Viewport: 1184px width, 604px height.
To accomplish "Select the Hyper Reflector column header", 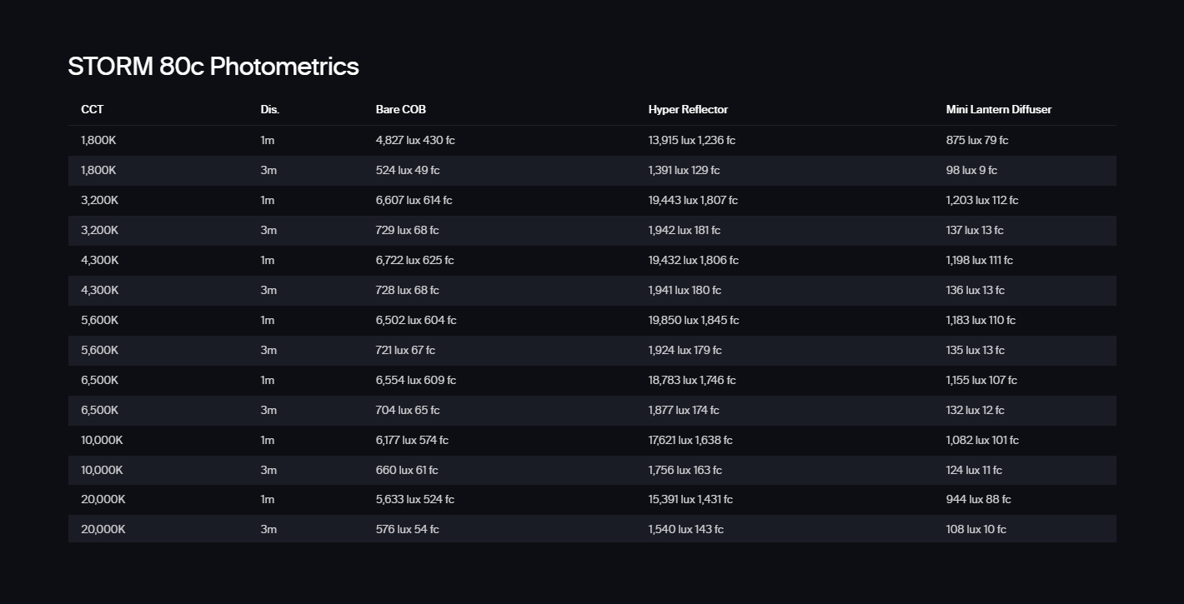I will [x=688, y=110].
